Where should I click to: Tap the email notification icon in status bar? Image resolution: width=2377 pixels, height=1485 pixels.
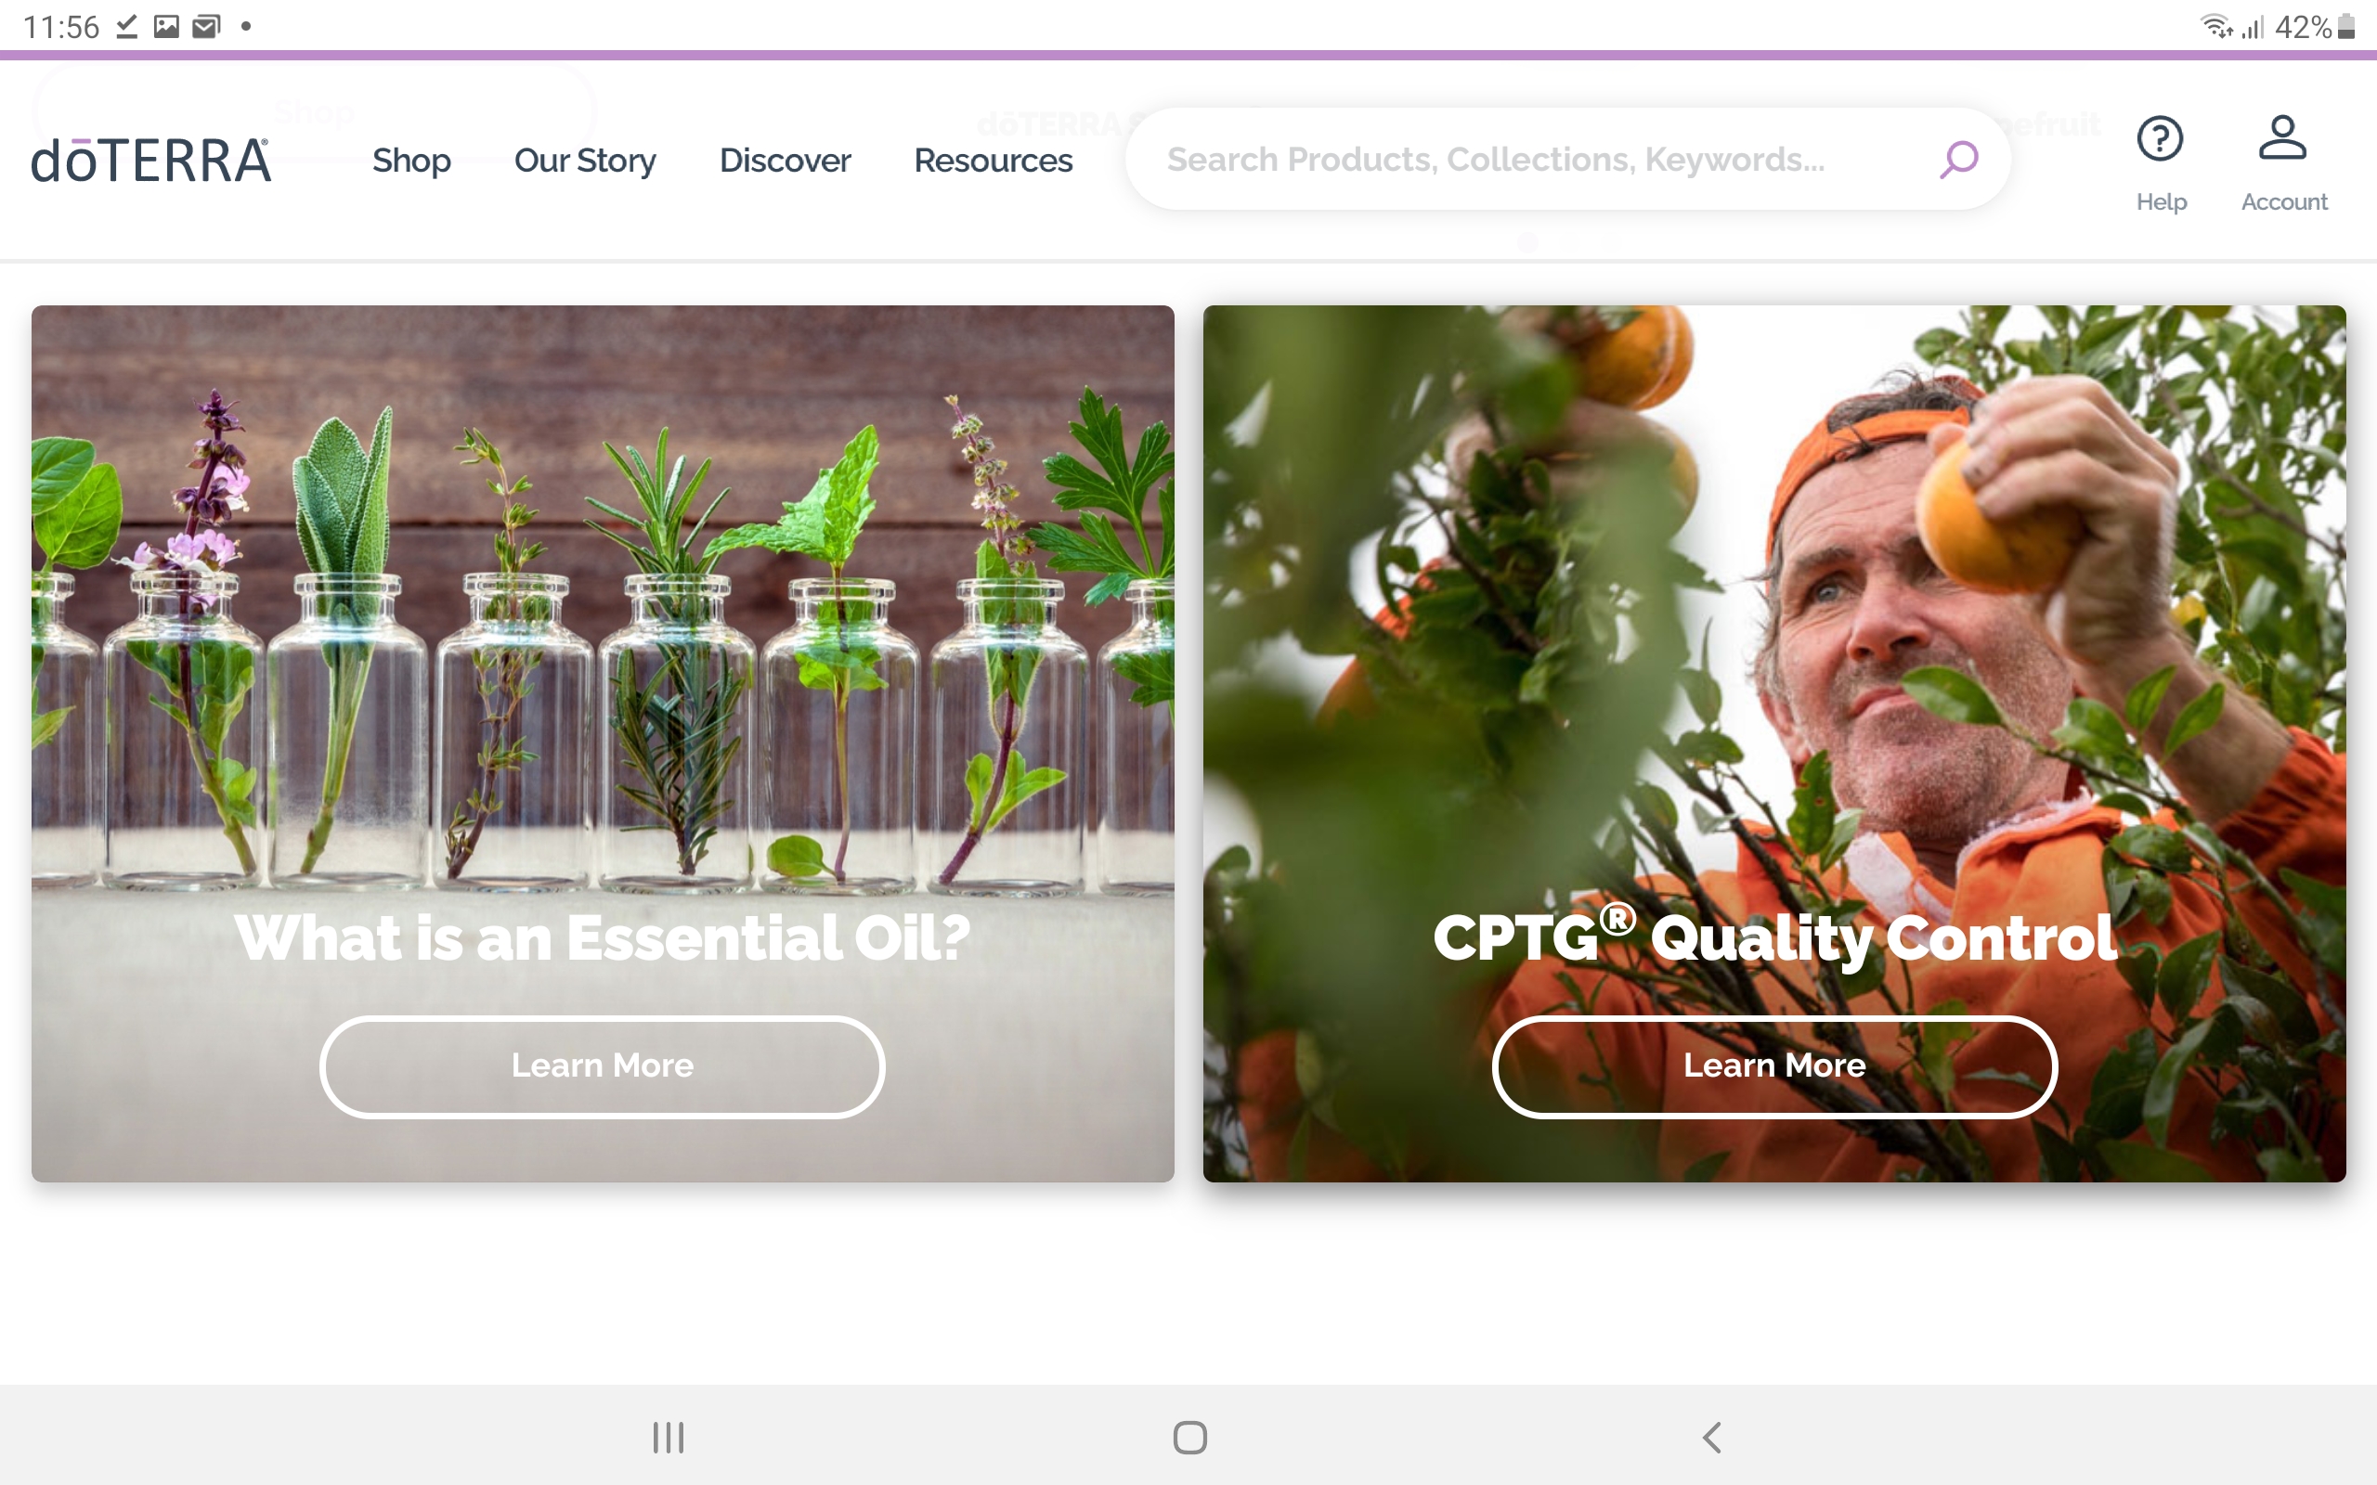[206, 27]
